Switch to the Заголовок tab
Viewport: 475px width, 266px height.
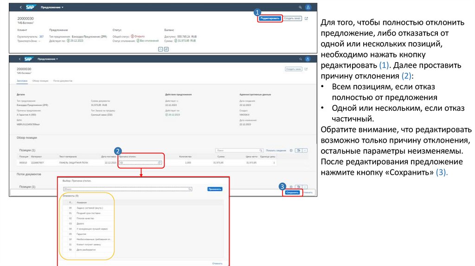tap(22, 81)
